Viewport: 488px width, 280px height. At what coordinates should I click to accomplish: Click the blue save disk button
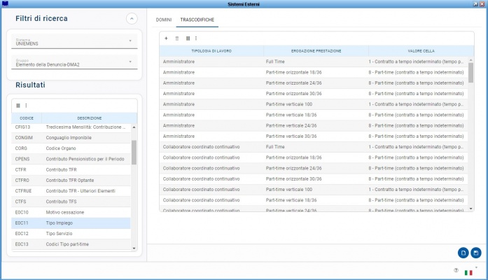click(476, 253)
